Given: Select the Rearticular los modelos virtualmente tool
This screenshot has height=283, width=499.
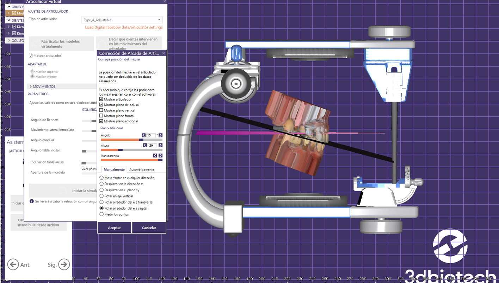Looking at the screenshot, I should 61,43.
